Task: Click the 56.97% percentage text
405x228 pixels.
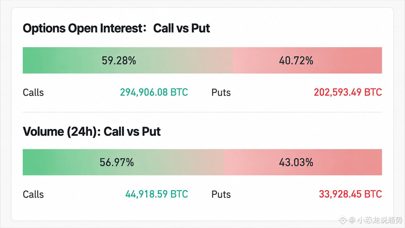Action: click(x=117, y=162)
